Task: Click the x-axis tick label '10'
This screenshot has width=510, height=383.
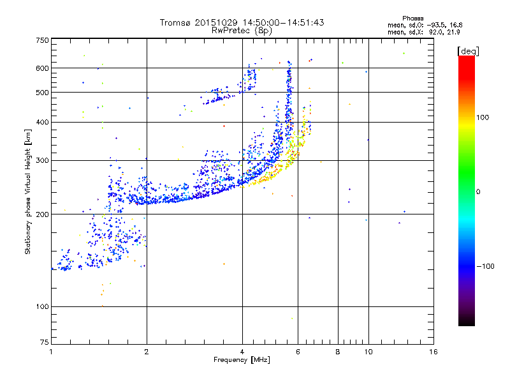Action: 368,352
